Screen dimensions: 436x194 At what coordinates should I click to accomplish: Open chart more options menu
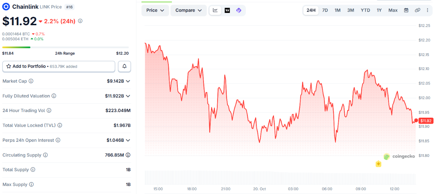click(427, 10)
